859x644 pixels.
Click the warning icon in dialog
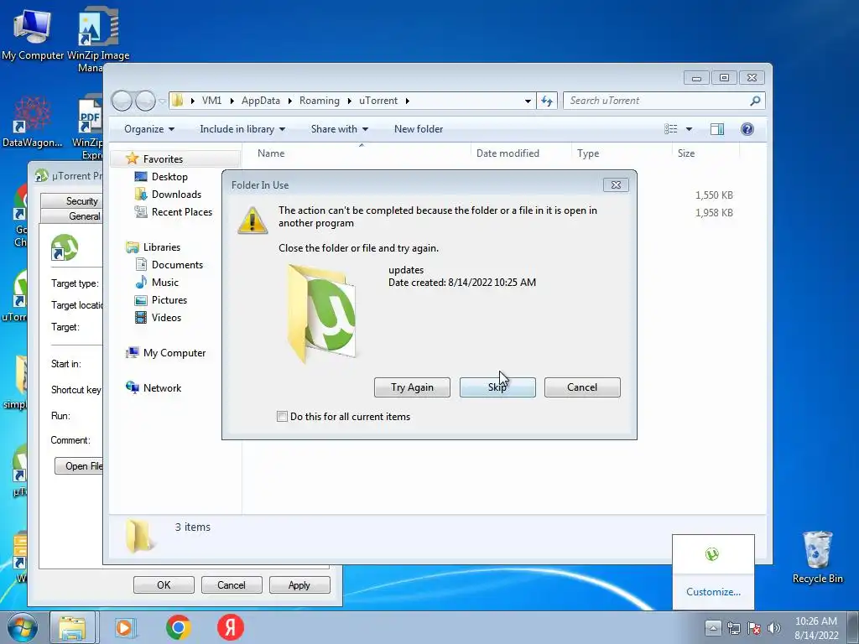252,221
